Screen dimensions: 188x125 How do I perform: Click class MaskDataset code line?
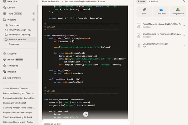(x=60, y=36)
